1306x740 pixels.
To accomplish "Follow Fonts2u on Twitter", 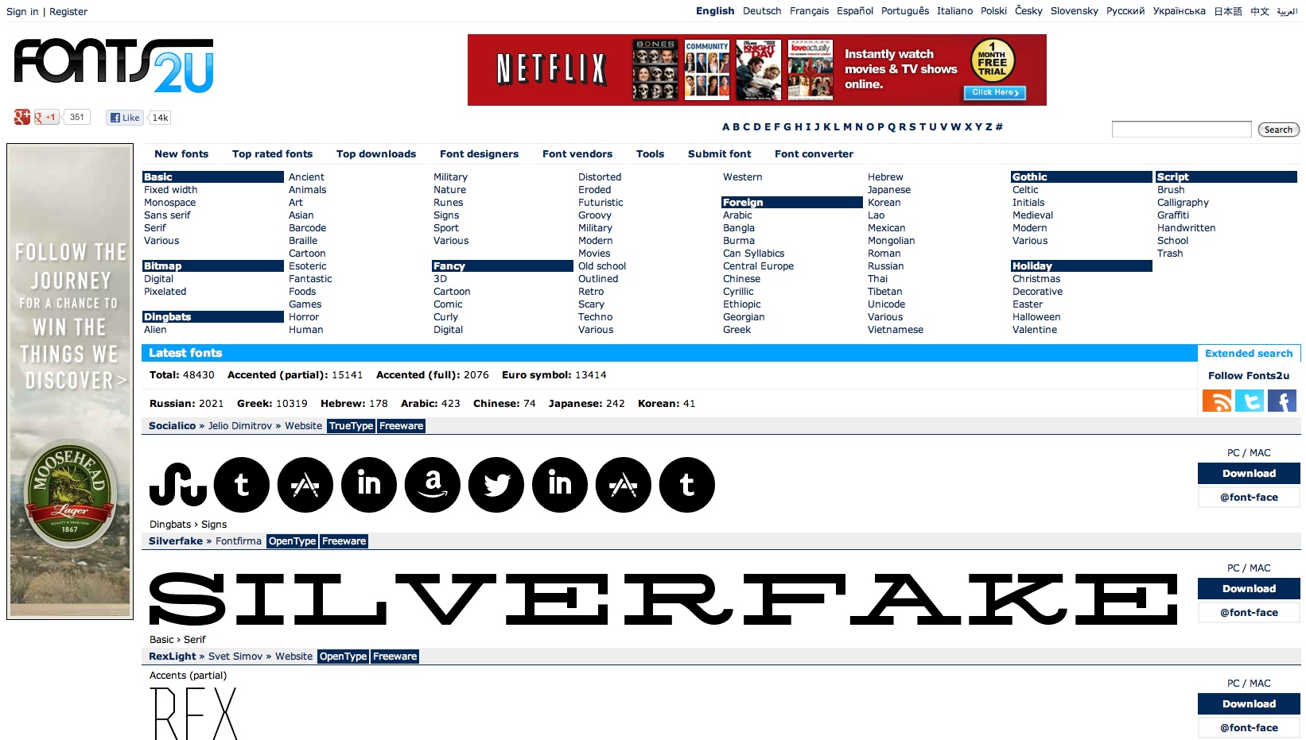I will click(x=1250, y=401).
